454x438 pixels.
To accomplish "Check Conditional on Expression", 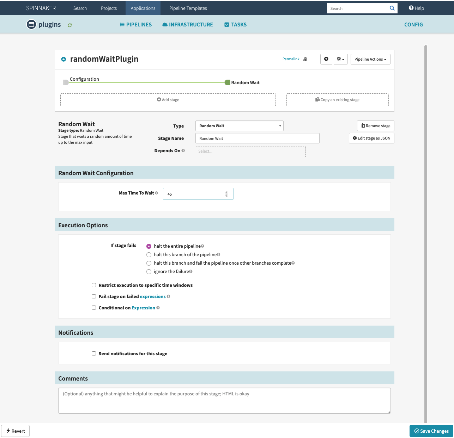I will tap(94, 308).
